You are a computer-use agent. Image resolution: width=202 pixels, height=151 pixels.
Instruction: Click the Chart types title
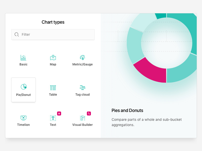[x=53, y=22]
